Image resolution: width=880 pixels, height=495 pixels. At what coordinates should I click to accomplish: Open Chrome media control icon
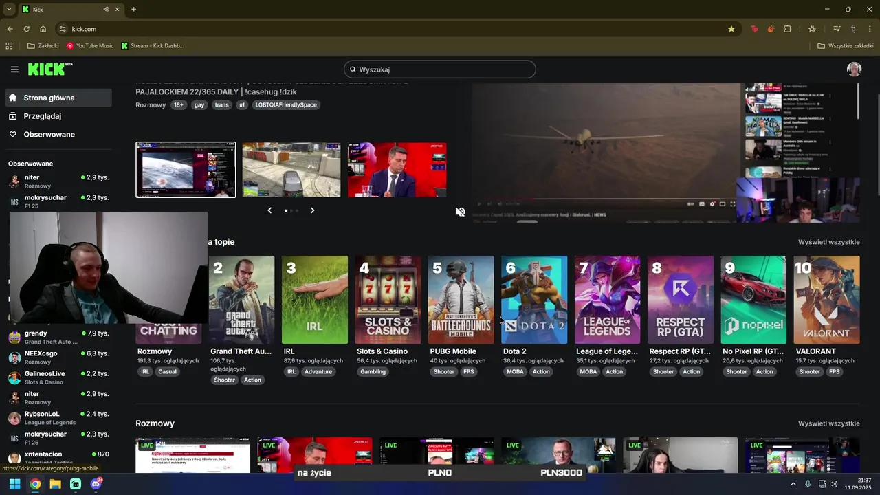click(837, 29)
